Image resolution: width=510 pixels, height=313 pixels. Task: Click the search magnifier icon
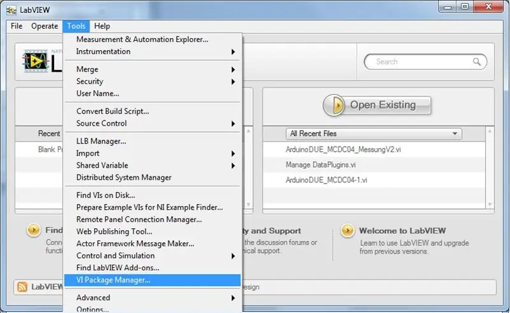coord(476,61)
